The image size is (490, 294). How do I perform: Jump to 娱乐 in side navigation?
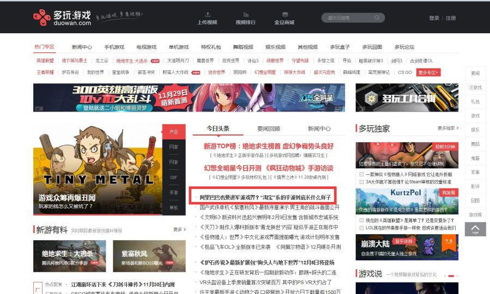tap(475, 130)
